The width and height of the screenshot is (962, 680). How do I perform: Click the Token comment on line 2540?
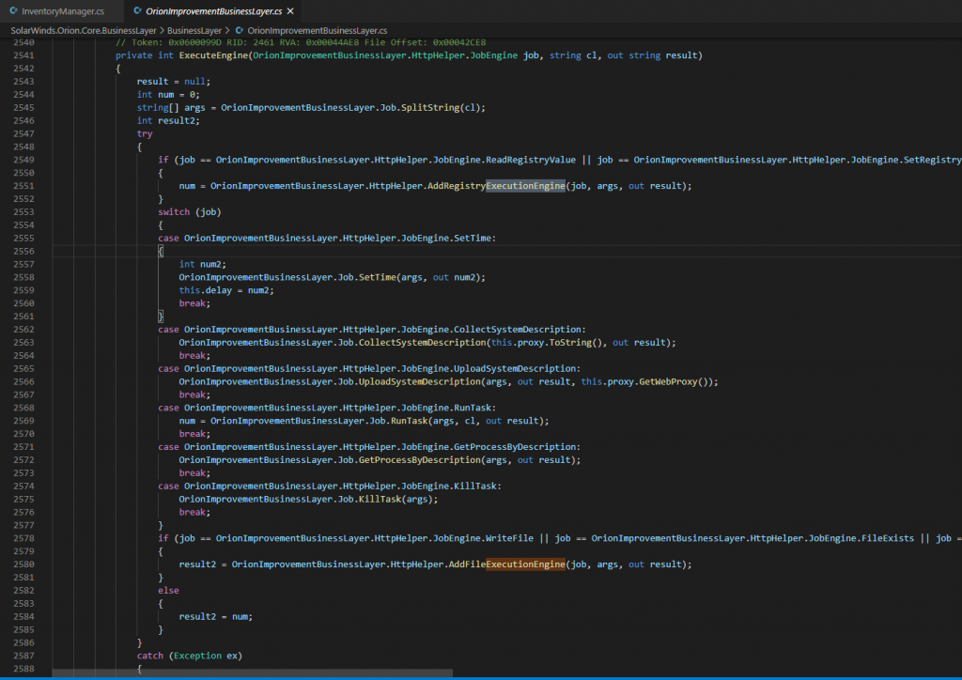(x=301, y=42)
